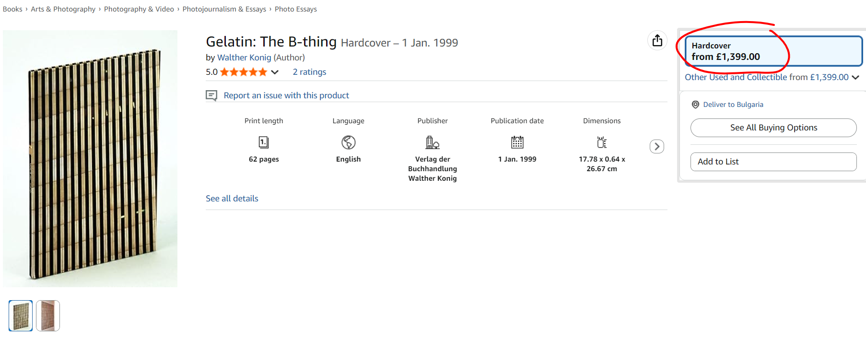Click the publisher building icon
The width and height of the screenshot is (866, 339).
[x=433, y=142]
